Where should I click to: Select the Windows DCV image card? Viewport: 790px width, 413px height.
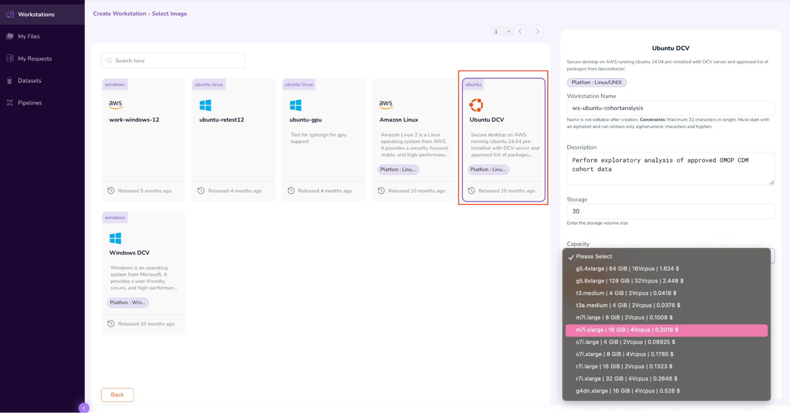(x=143, y=273)
